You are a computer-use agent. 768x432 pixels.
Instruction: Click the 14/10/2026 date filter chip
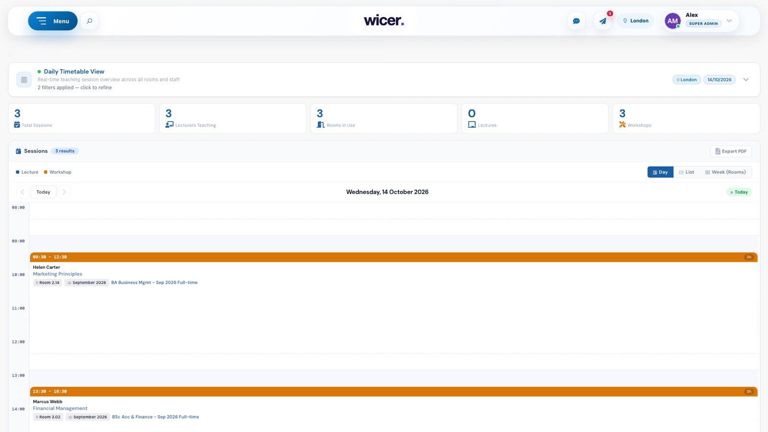pos(720,80)
